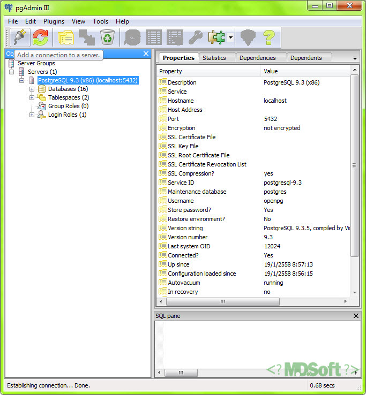Select the Last system OID row
The image size is (366, 395).
pyautogui.click(x=253, y=246)
